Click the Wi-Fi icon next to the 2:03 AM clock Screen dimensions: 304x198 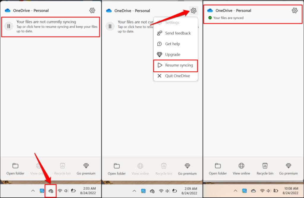click(x=60, y=191)
